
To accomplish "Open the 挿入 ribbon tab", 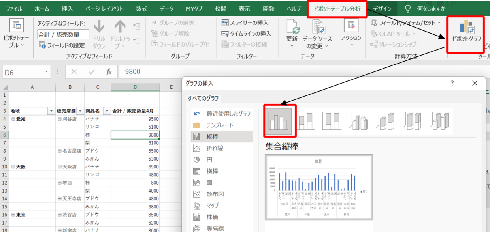I will click(x=67, y=9).
